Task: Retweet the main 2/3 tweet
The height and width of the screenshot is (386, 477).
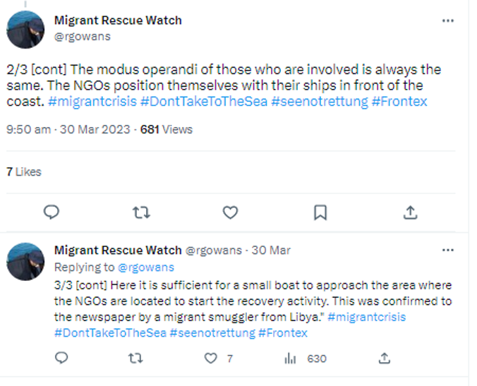Action: pyautogui.click(x=141, y=212)
